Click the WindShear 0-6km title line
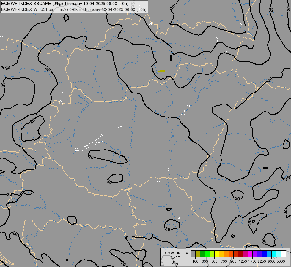Image resolution: width=291 pixels, height=267 pixels. tap(74, 9)
